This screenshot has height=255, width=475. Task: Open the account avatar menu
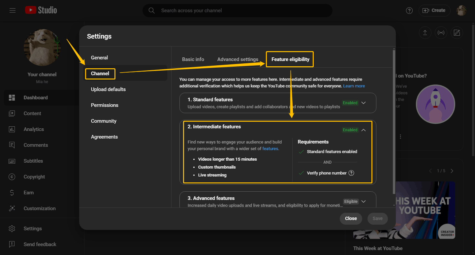coord(461,11)
